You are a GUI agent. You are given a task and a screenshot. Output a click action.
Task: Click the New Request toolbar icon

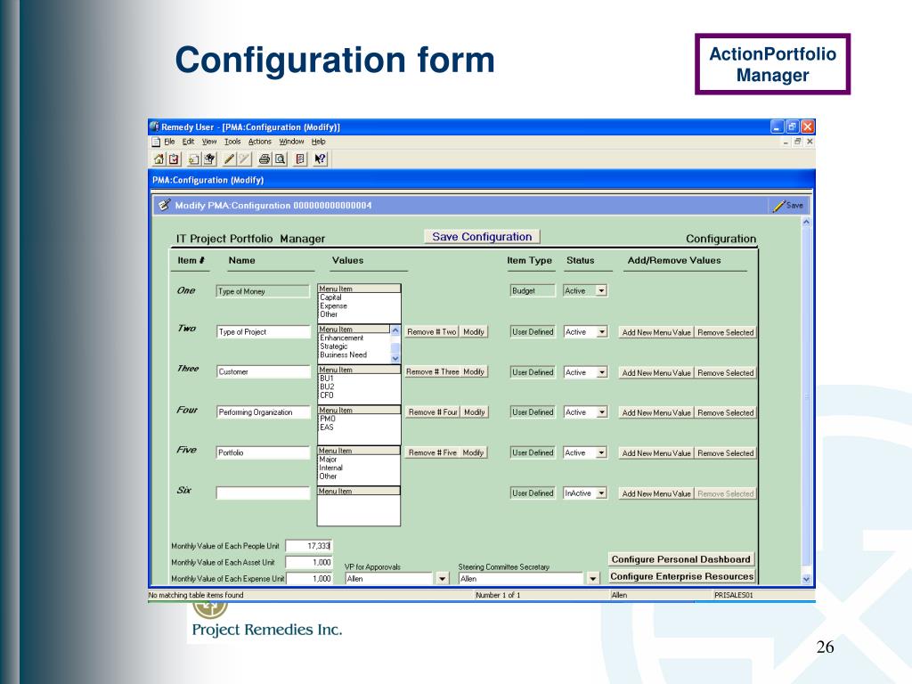(194, 159)
